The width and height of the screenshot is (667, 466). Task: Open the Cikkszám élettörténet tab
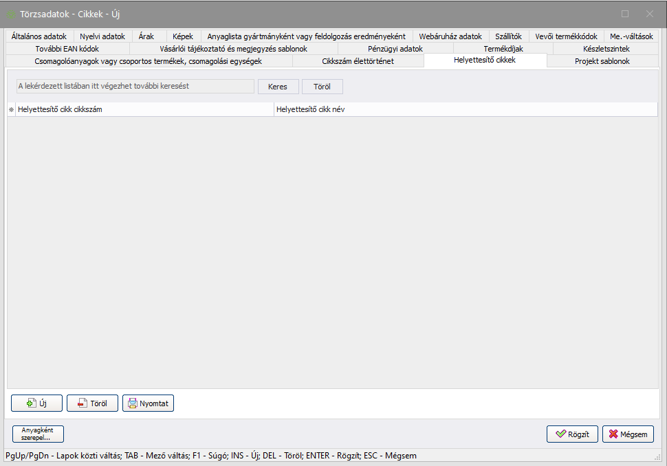[x=358, y=61]
